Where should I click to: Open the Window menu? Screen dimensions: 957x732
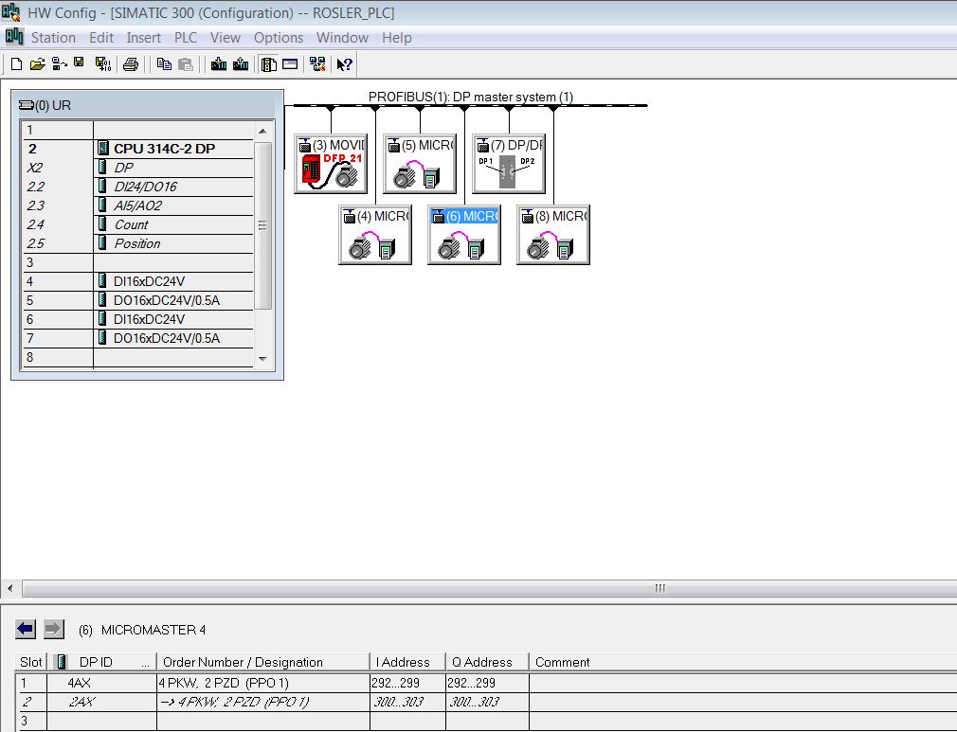click(342, 38)
